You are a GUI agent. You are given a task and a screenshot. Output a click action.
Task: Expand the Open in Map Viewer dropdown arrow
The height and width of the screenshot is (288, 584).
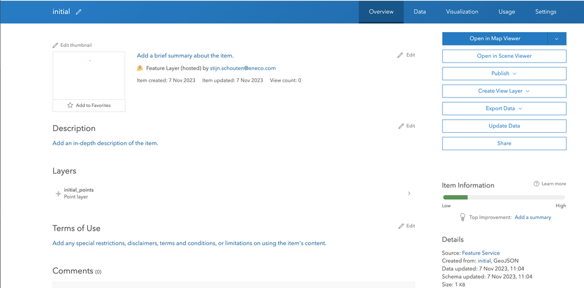click(556, 39)
